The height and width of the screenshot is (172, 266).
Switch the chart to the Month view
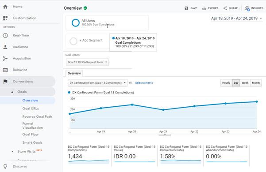256,83
